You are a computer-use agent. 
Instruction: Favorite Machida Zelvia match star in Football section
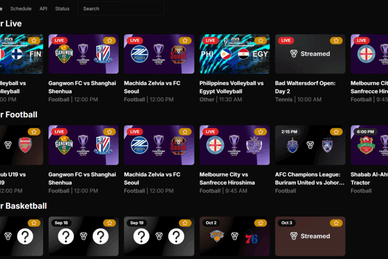pos(185,132)
